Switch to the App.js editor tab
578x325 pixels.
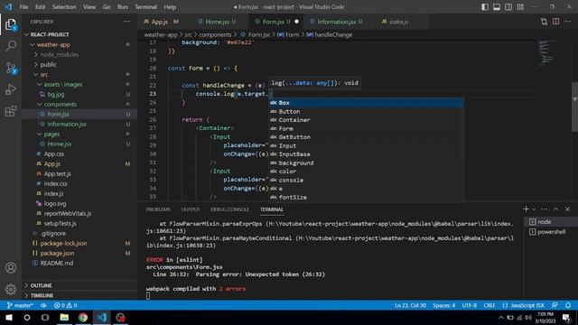point(161,22)
